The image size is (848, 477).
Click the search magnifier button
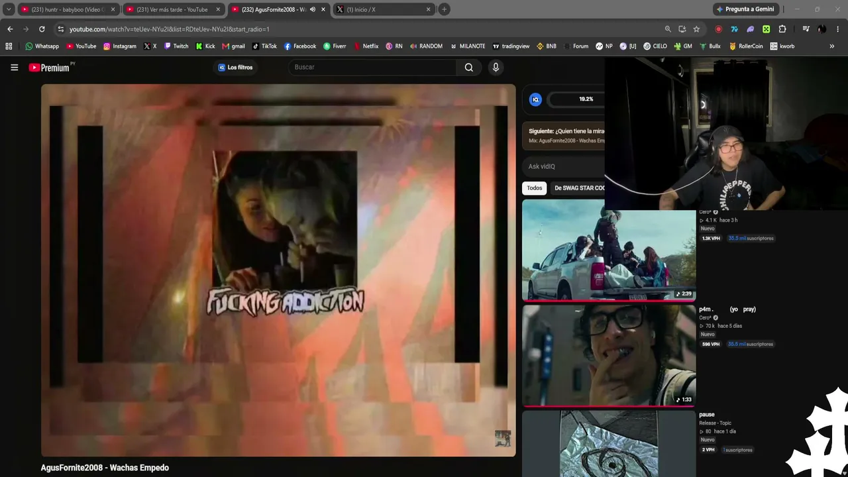point(469,67)
